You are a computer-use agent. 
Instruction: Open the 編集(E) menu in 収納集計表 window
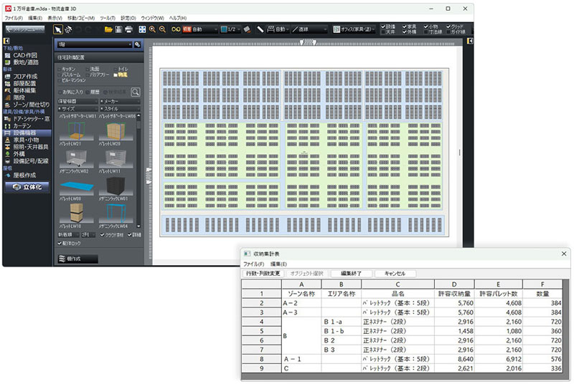(279, 264)
